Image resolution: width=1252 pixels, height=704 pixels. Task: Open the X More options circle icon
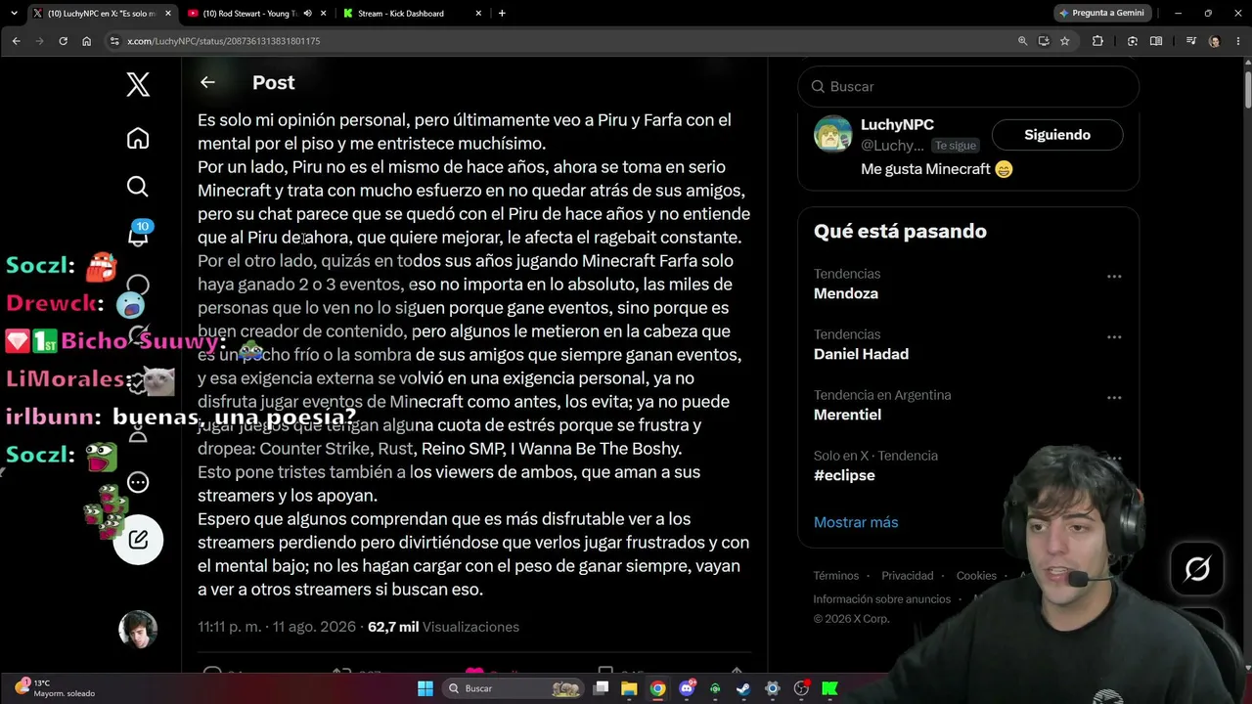click(x=138, y=482)
